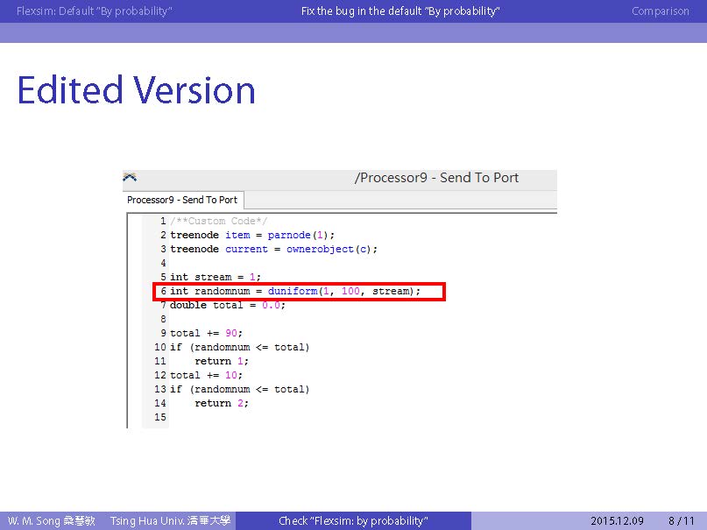This screenshot has width=707, height=530.
Task: Jump to the "Comparison" section in header
Action: click(x=660, y=11)
